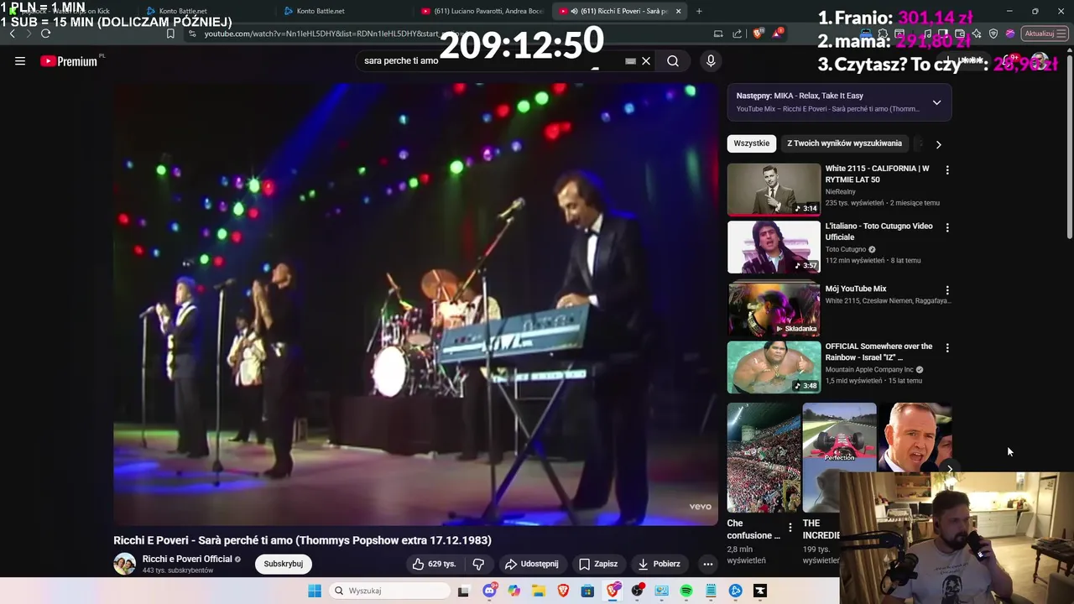
Task: Open 'Mój YouTube Mix' playlist thumbnail
Action: [774, 310]
